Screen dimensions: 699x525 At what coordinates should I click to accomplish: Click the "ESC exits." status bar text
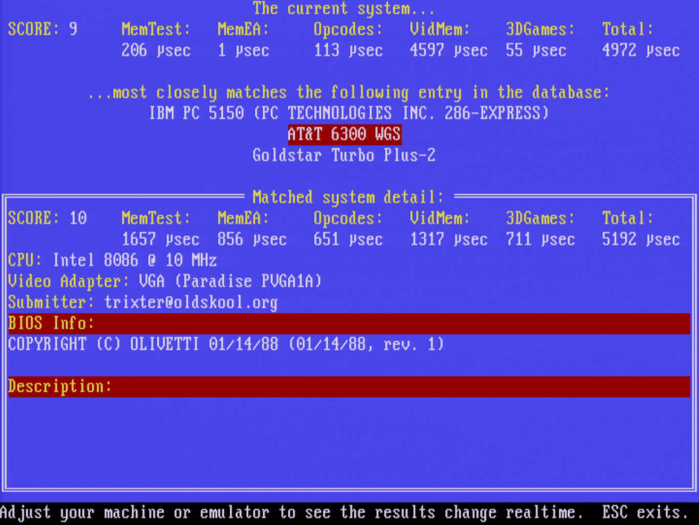(x=645, y=513)
